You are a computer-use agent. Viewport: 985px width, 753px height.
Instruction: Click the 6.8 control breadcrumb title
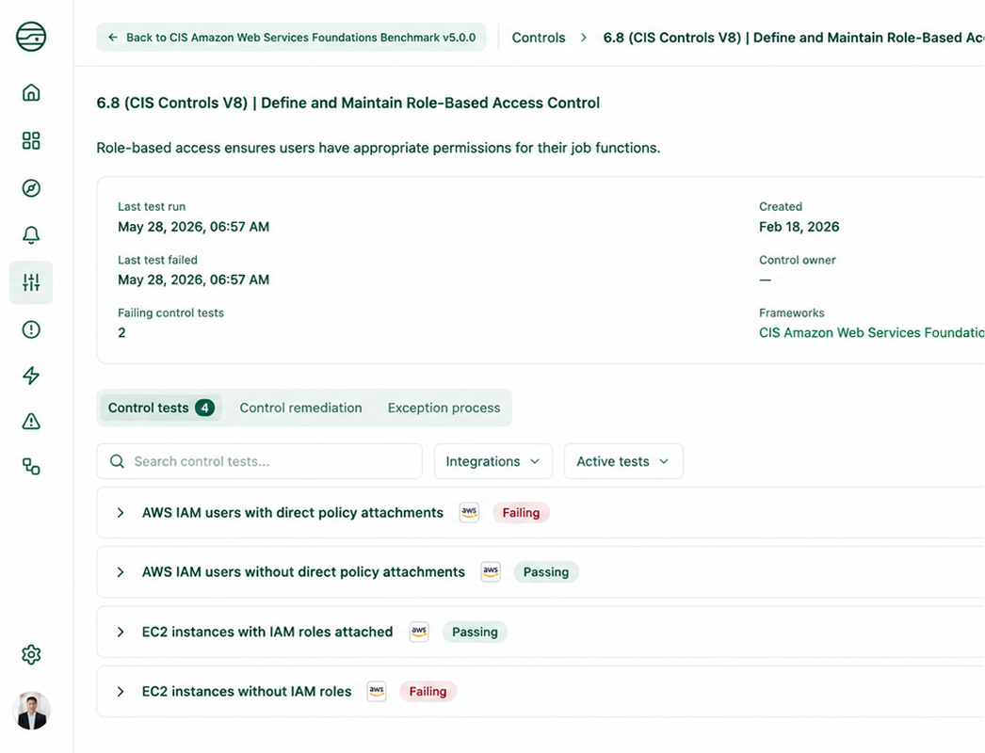point(794,38)
